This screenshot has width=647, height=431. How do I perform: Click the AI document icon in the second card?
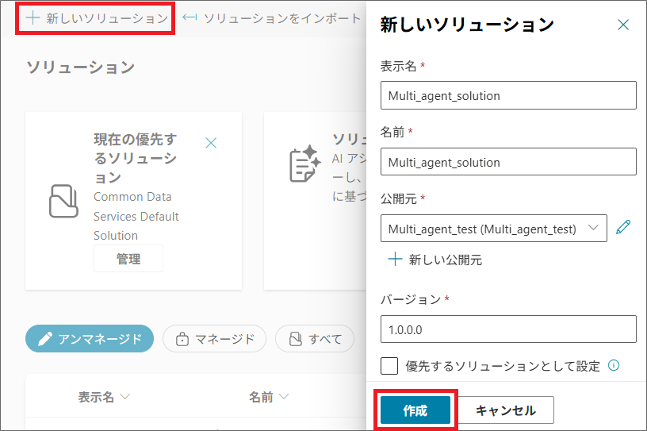(304, 164)
